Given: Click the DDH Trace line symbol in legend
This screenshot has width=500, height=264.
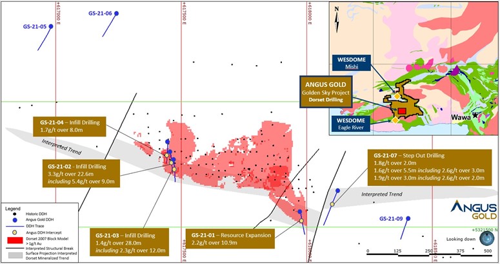Looking at the screenshot, I should [x=14, y=226].
